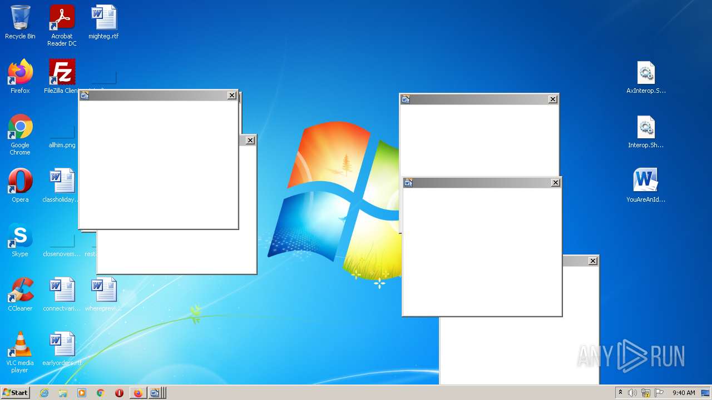Switch to the Firefox taskbar button
The width and height of the screenshot is (712, 400).
pyautogui.click(x=138, y=393)
